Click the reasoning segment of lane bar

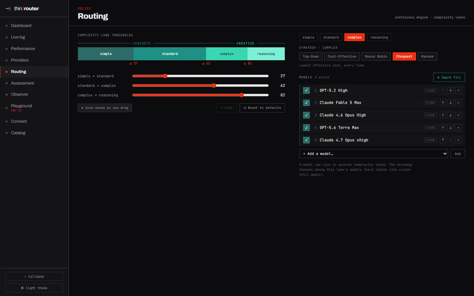(x=266, y=54)
